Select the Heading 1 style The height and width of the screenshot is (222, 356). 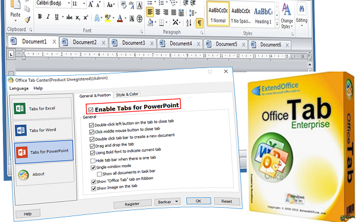pyautogui.click(x=263, y=17)
